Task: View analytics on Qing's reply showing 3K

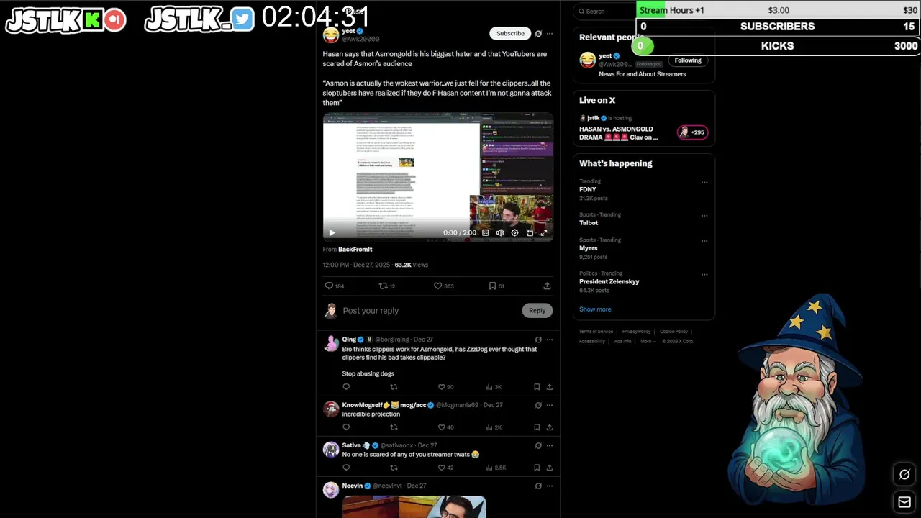Action: [x=494, y=387]
